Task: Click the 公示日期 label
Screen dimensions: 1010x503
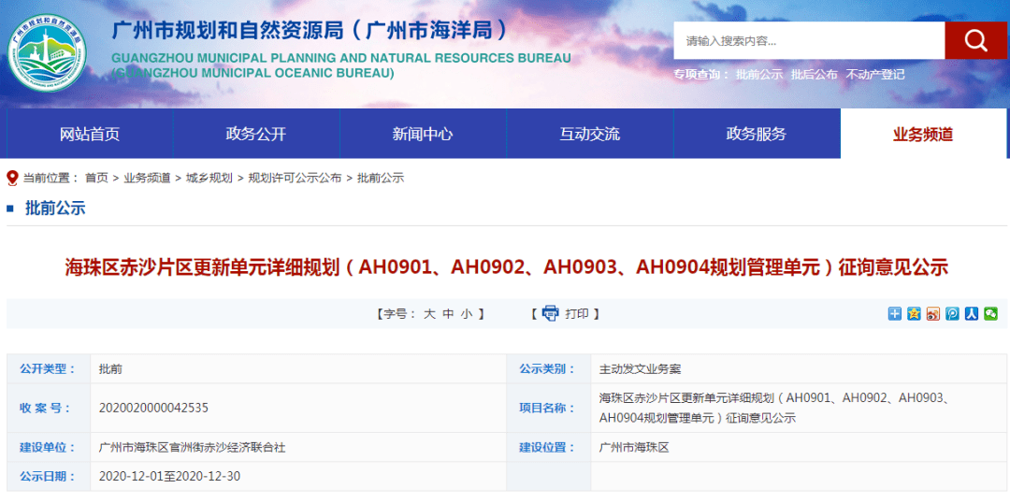Action: pos(47,477)
